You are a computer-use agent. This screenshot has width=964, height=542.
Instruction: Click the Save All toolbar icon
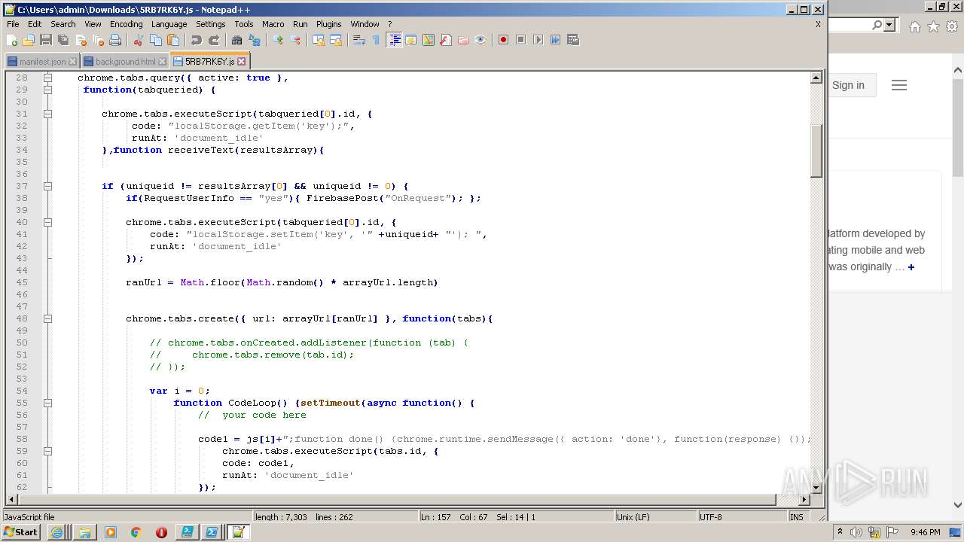63,40
